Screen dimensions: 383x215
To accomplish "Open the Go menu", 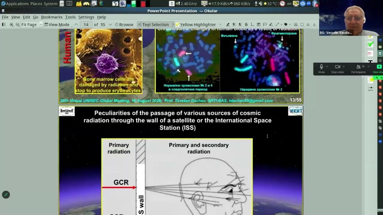I will point(36,17).
